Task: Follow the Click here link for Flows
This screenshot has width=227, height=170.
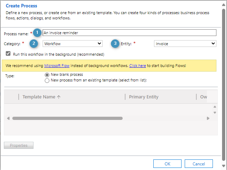Action: coord(137,66)
